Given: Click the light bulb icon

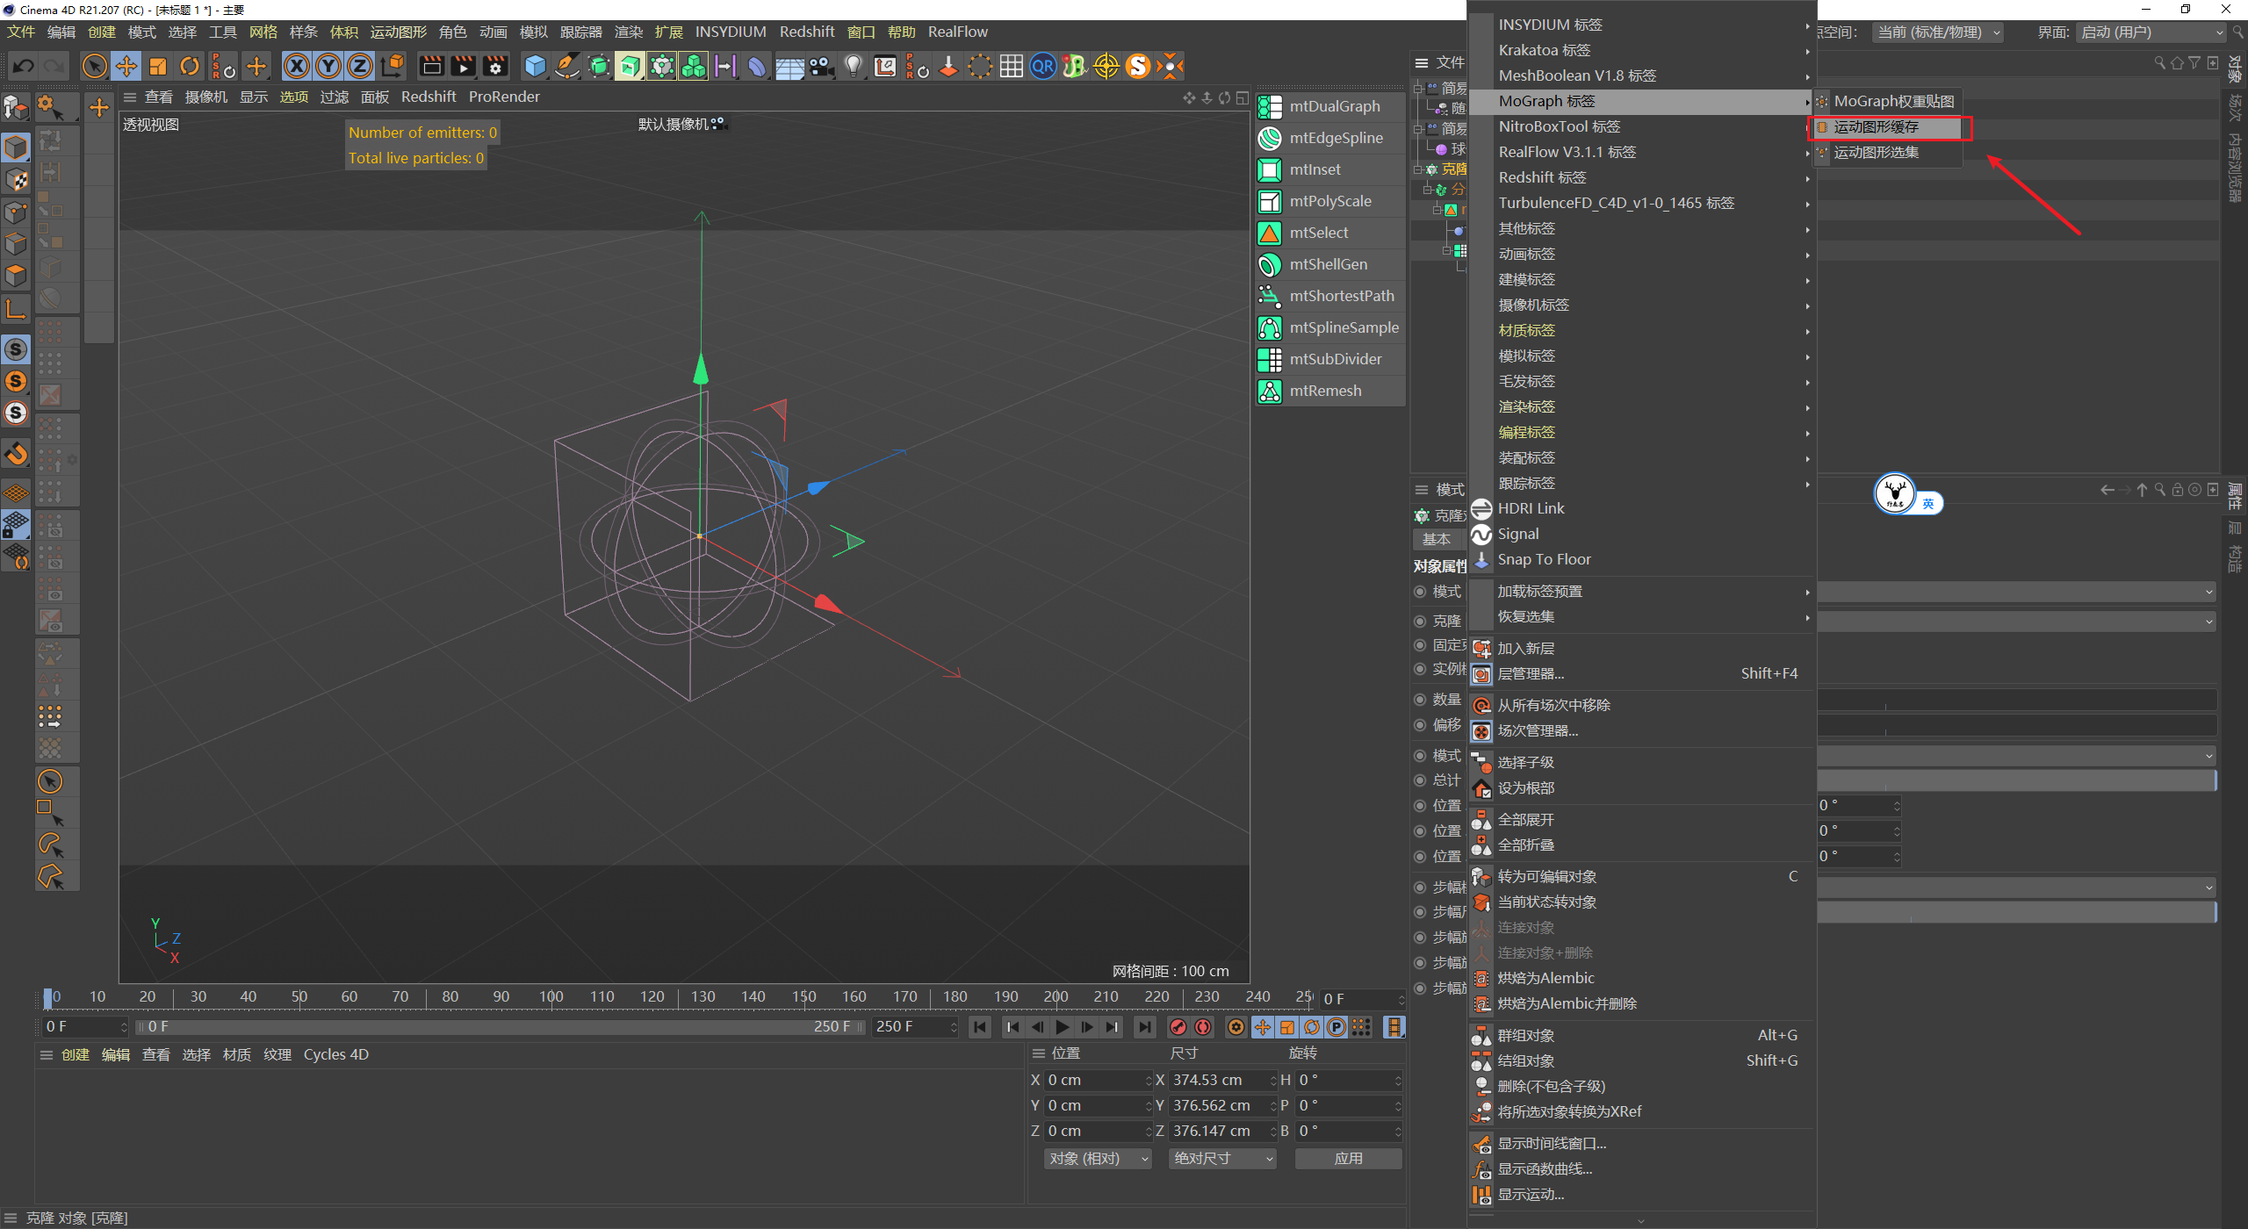Looking at the screenshot, I should click(854, 66).
